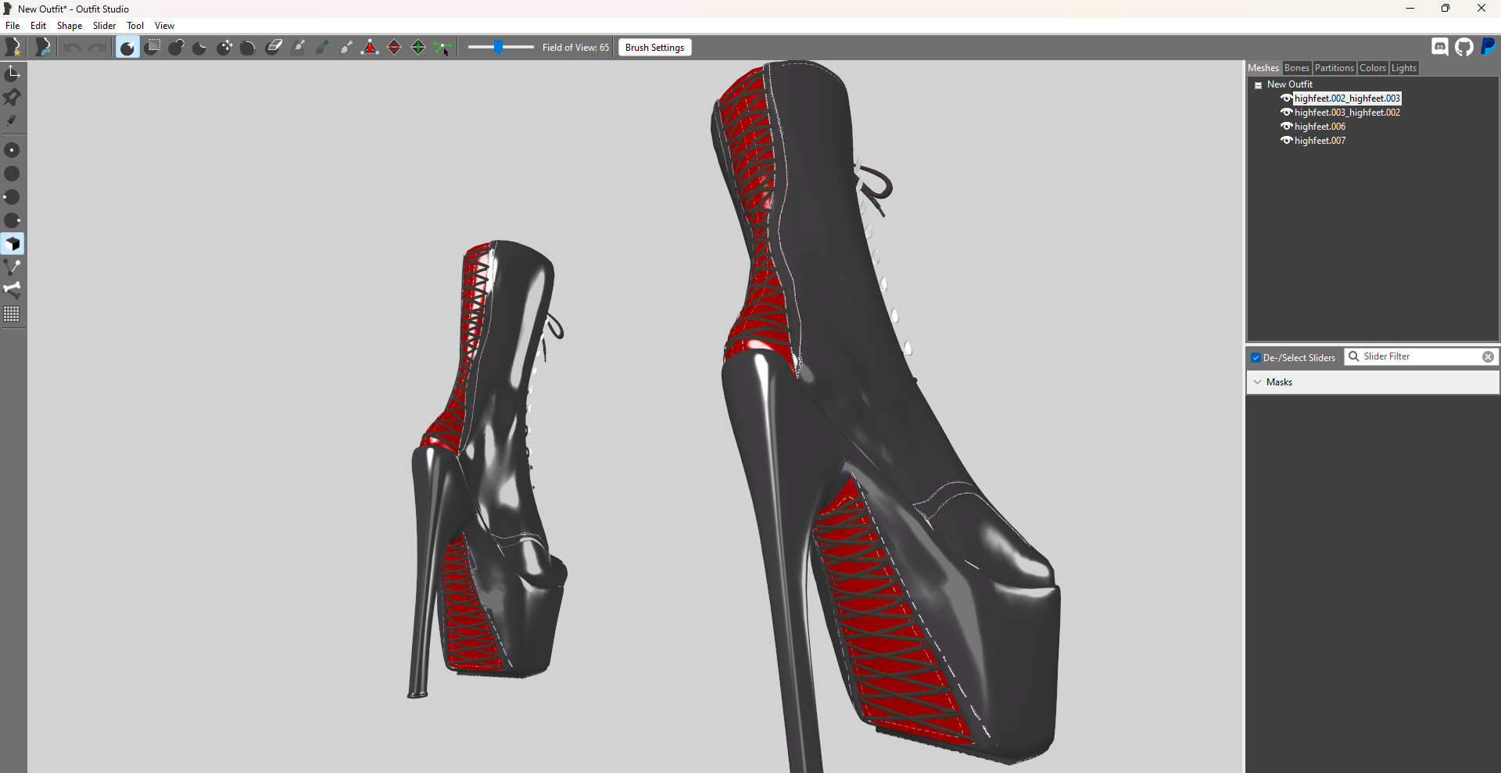This screenshot has height=773, width=1501.
Task: Click the pushpin Pivot tool
Action: click(13, 97)
